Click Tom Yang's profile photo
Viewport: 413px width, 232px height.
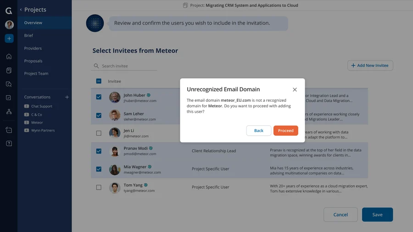(115, 188)
